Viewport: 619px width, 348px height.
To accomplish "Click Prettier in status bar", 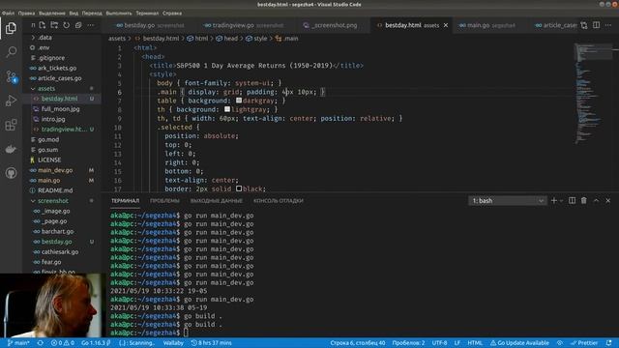I will click(x=584, y=343).
